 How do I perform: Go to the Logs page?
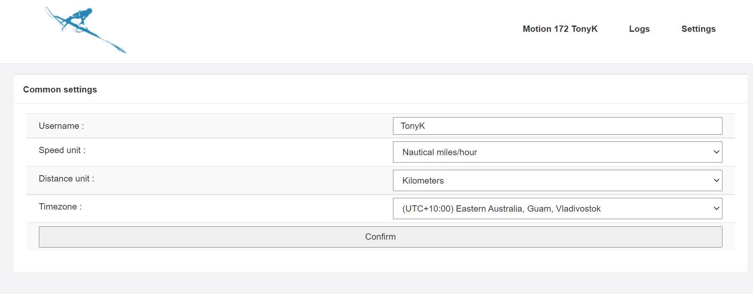(x=639, y=29)
